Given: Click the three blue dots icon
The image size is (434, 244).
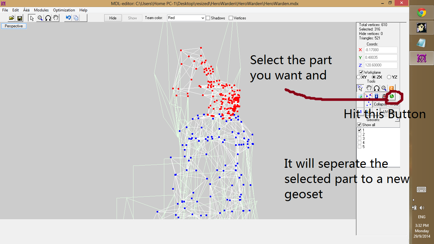Looking at the screenshot, I should (369, 104).
